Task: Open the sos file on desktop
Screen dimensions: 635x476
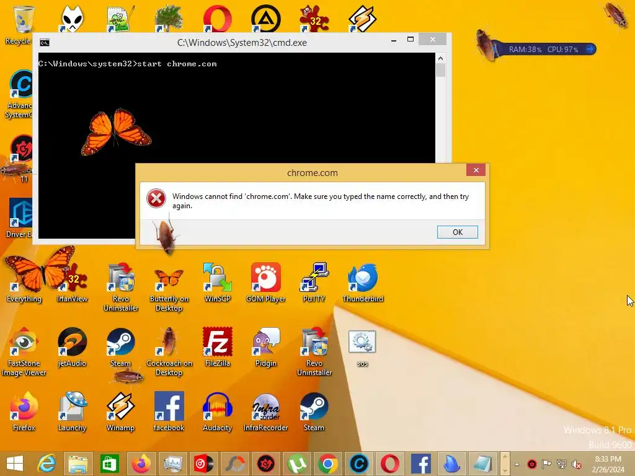Action: coord(362,348)
